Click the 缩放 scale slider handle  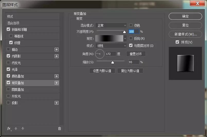[112, 62]
